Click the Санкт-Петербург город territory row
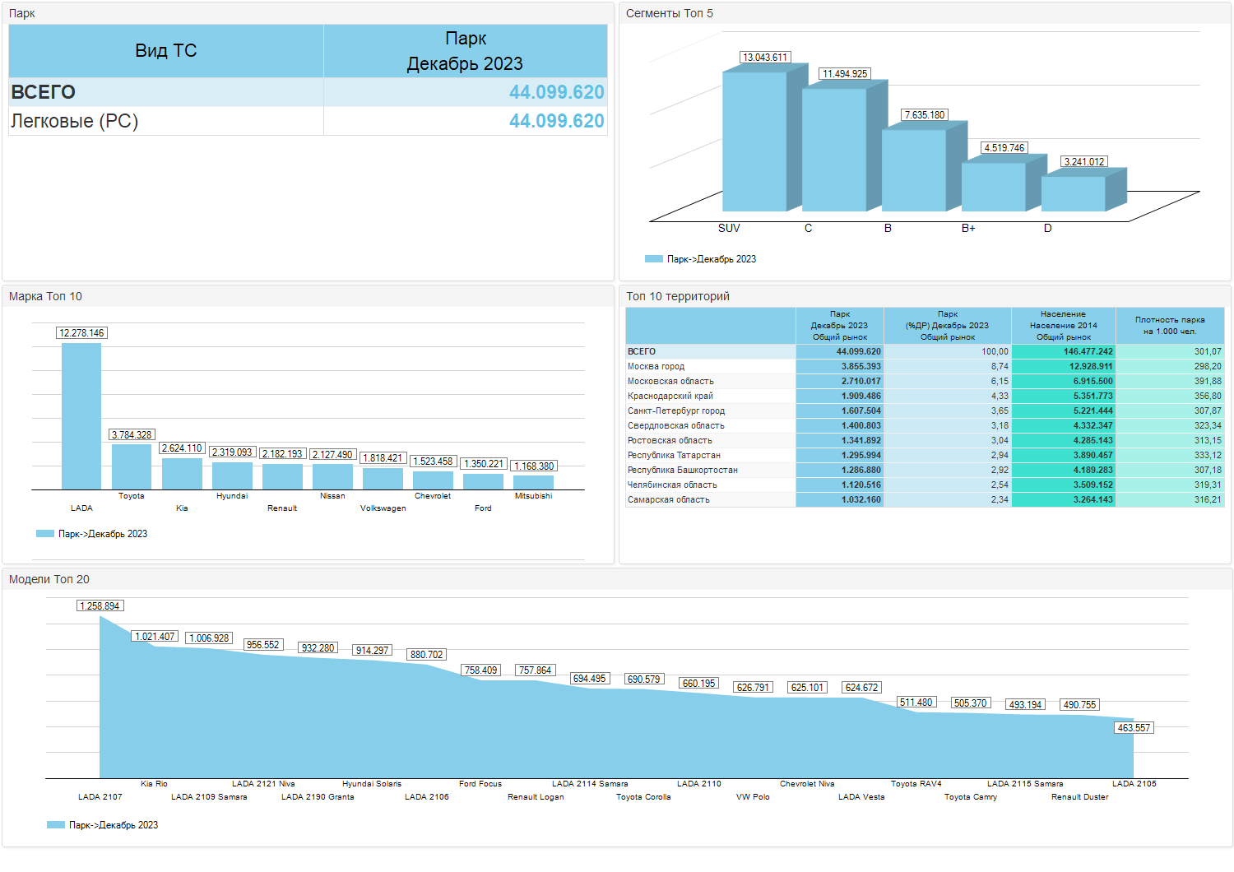 925,410
